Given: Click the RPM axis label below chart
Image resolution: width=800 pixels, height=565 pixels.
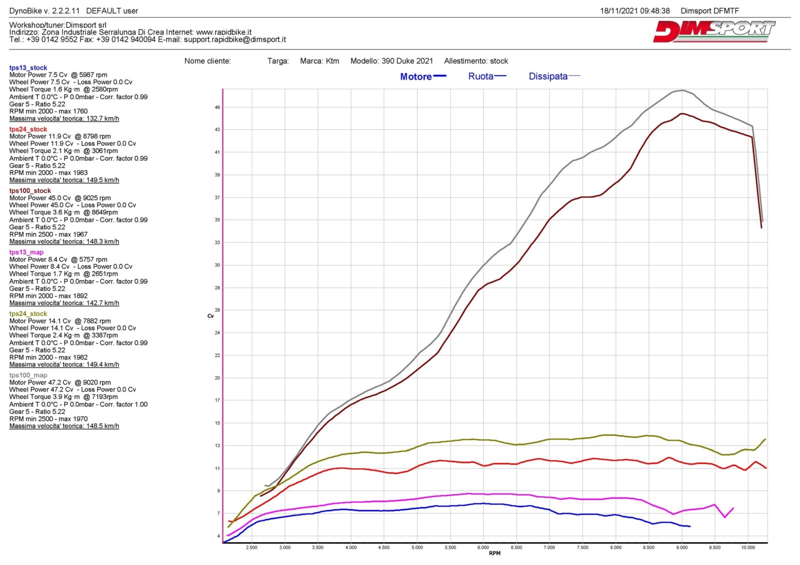Looking at the screenshot, I should click(x=494, y=553).
